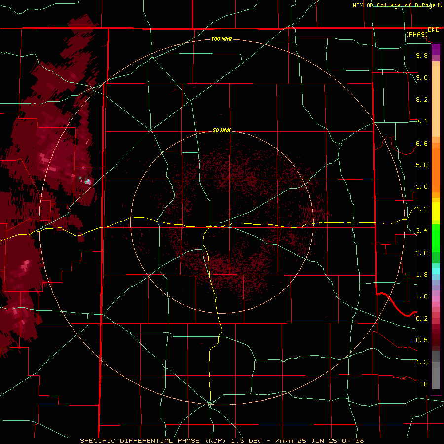444x444 pixels.
Task: Click the DKD product label
Action: pyautogui.click(x=433, y=30)
